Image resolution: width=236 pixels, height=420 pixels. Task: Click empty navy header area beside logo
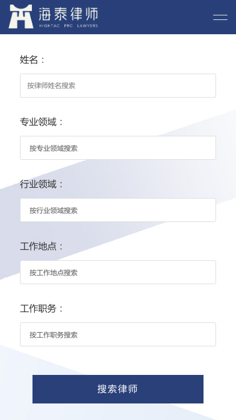coord(155,17)
